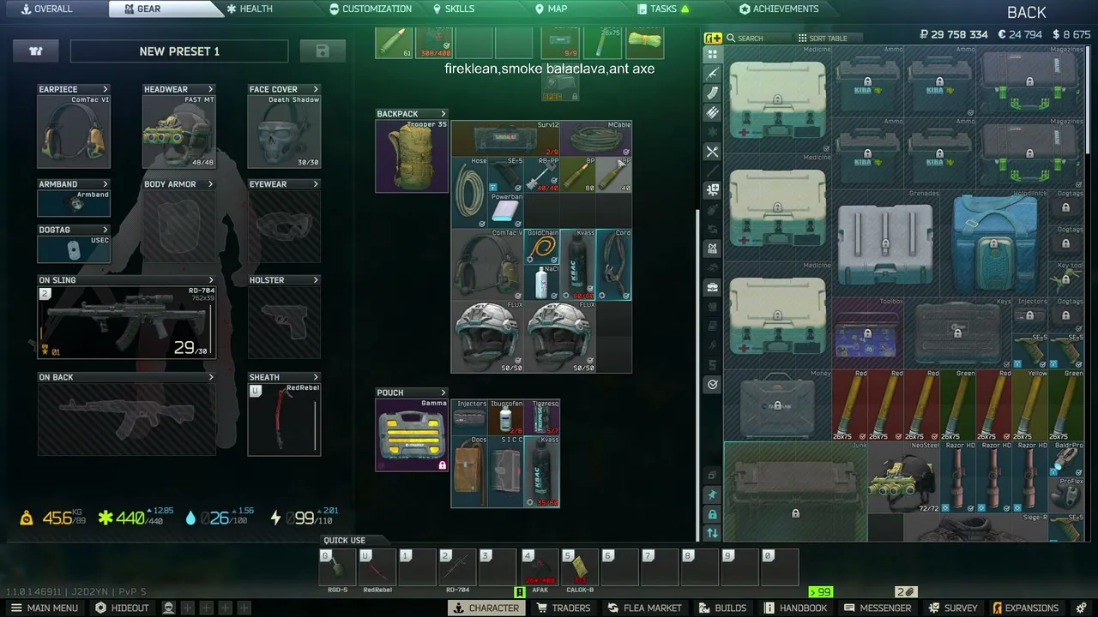The height and width of the screenshot is (617, 1098).
Task: Select the Grenades case in the stash
Action: (x=886, y=243)
